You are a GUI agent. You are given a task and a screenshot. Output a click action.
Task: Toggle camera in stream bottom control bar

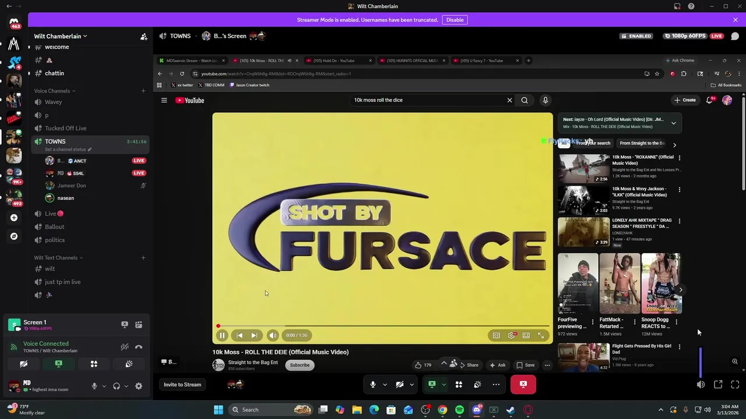[400, 385]
